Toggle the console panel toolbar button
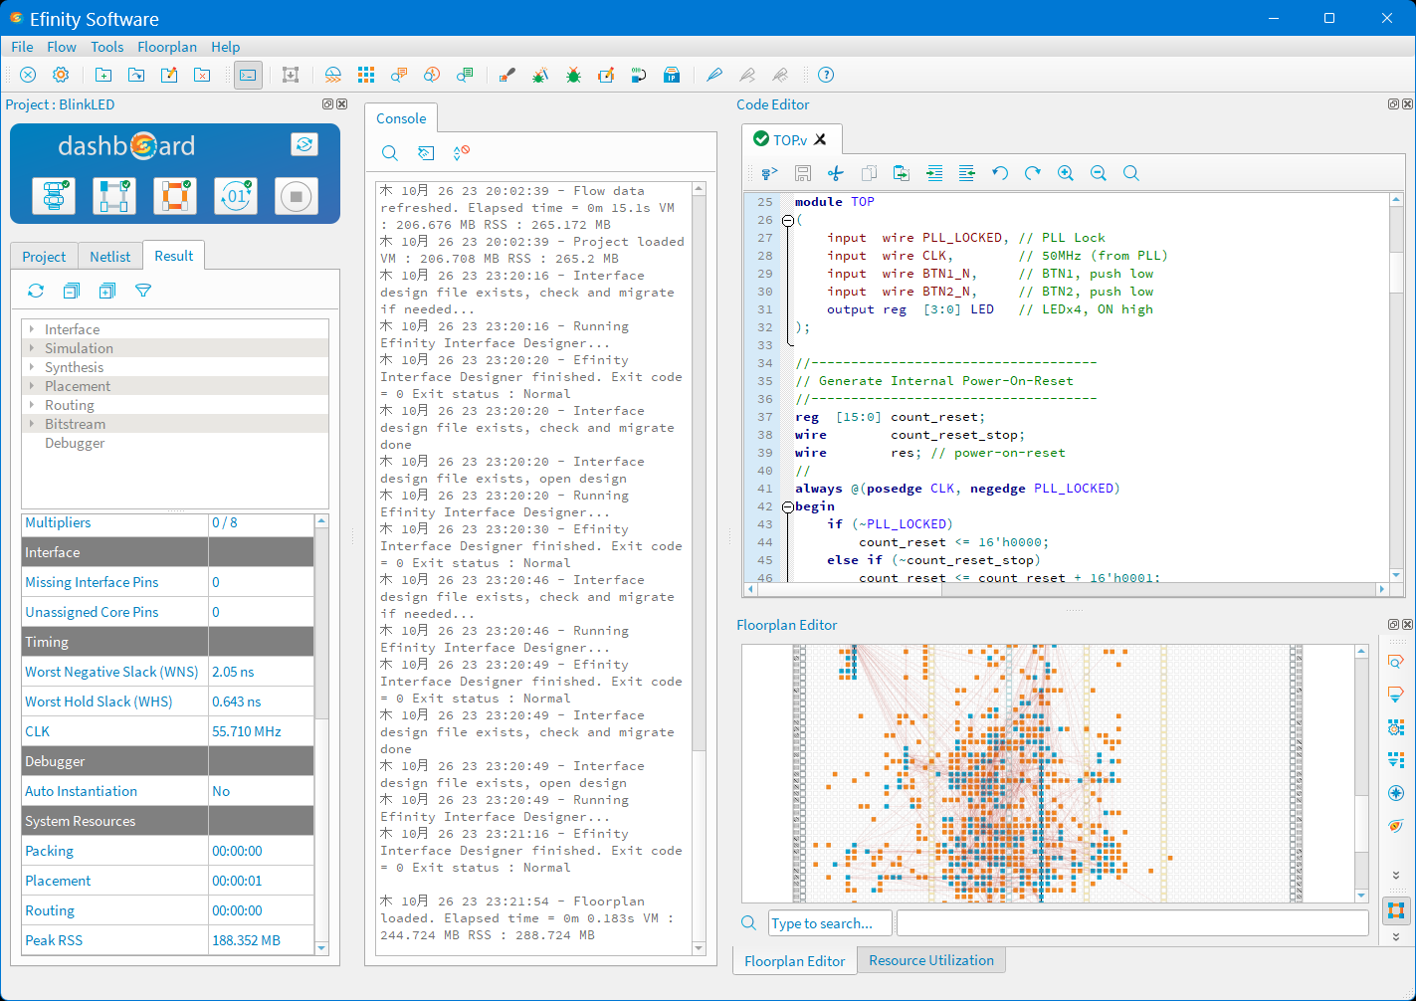1416x1001 pixels. pyautogui.click(x=248, y=75)
